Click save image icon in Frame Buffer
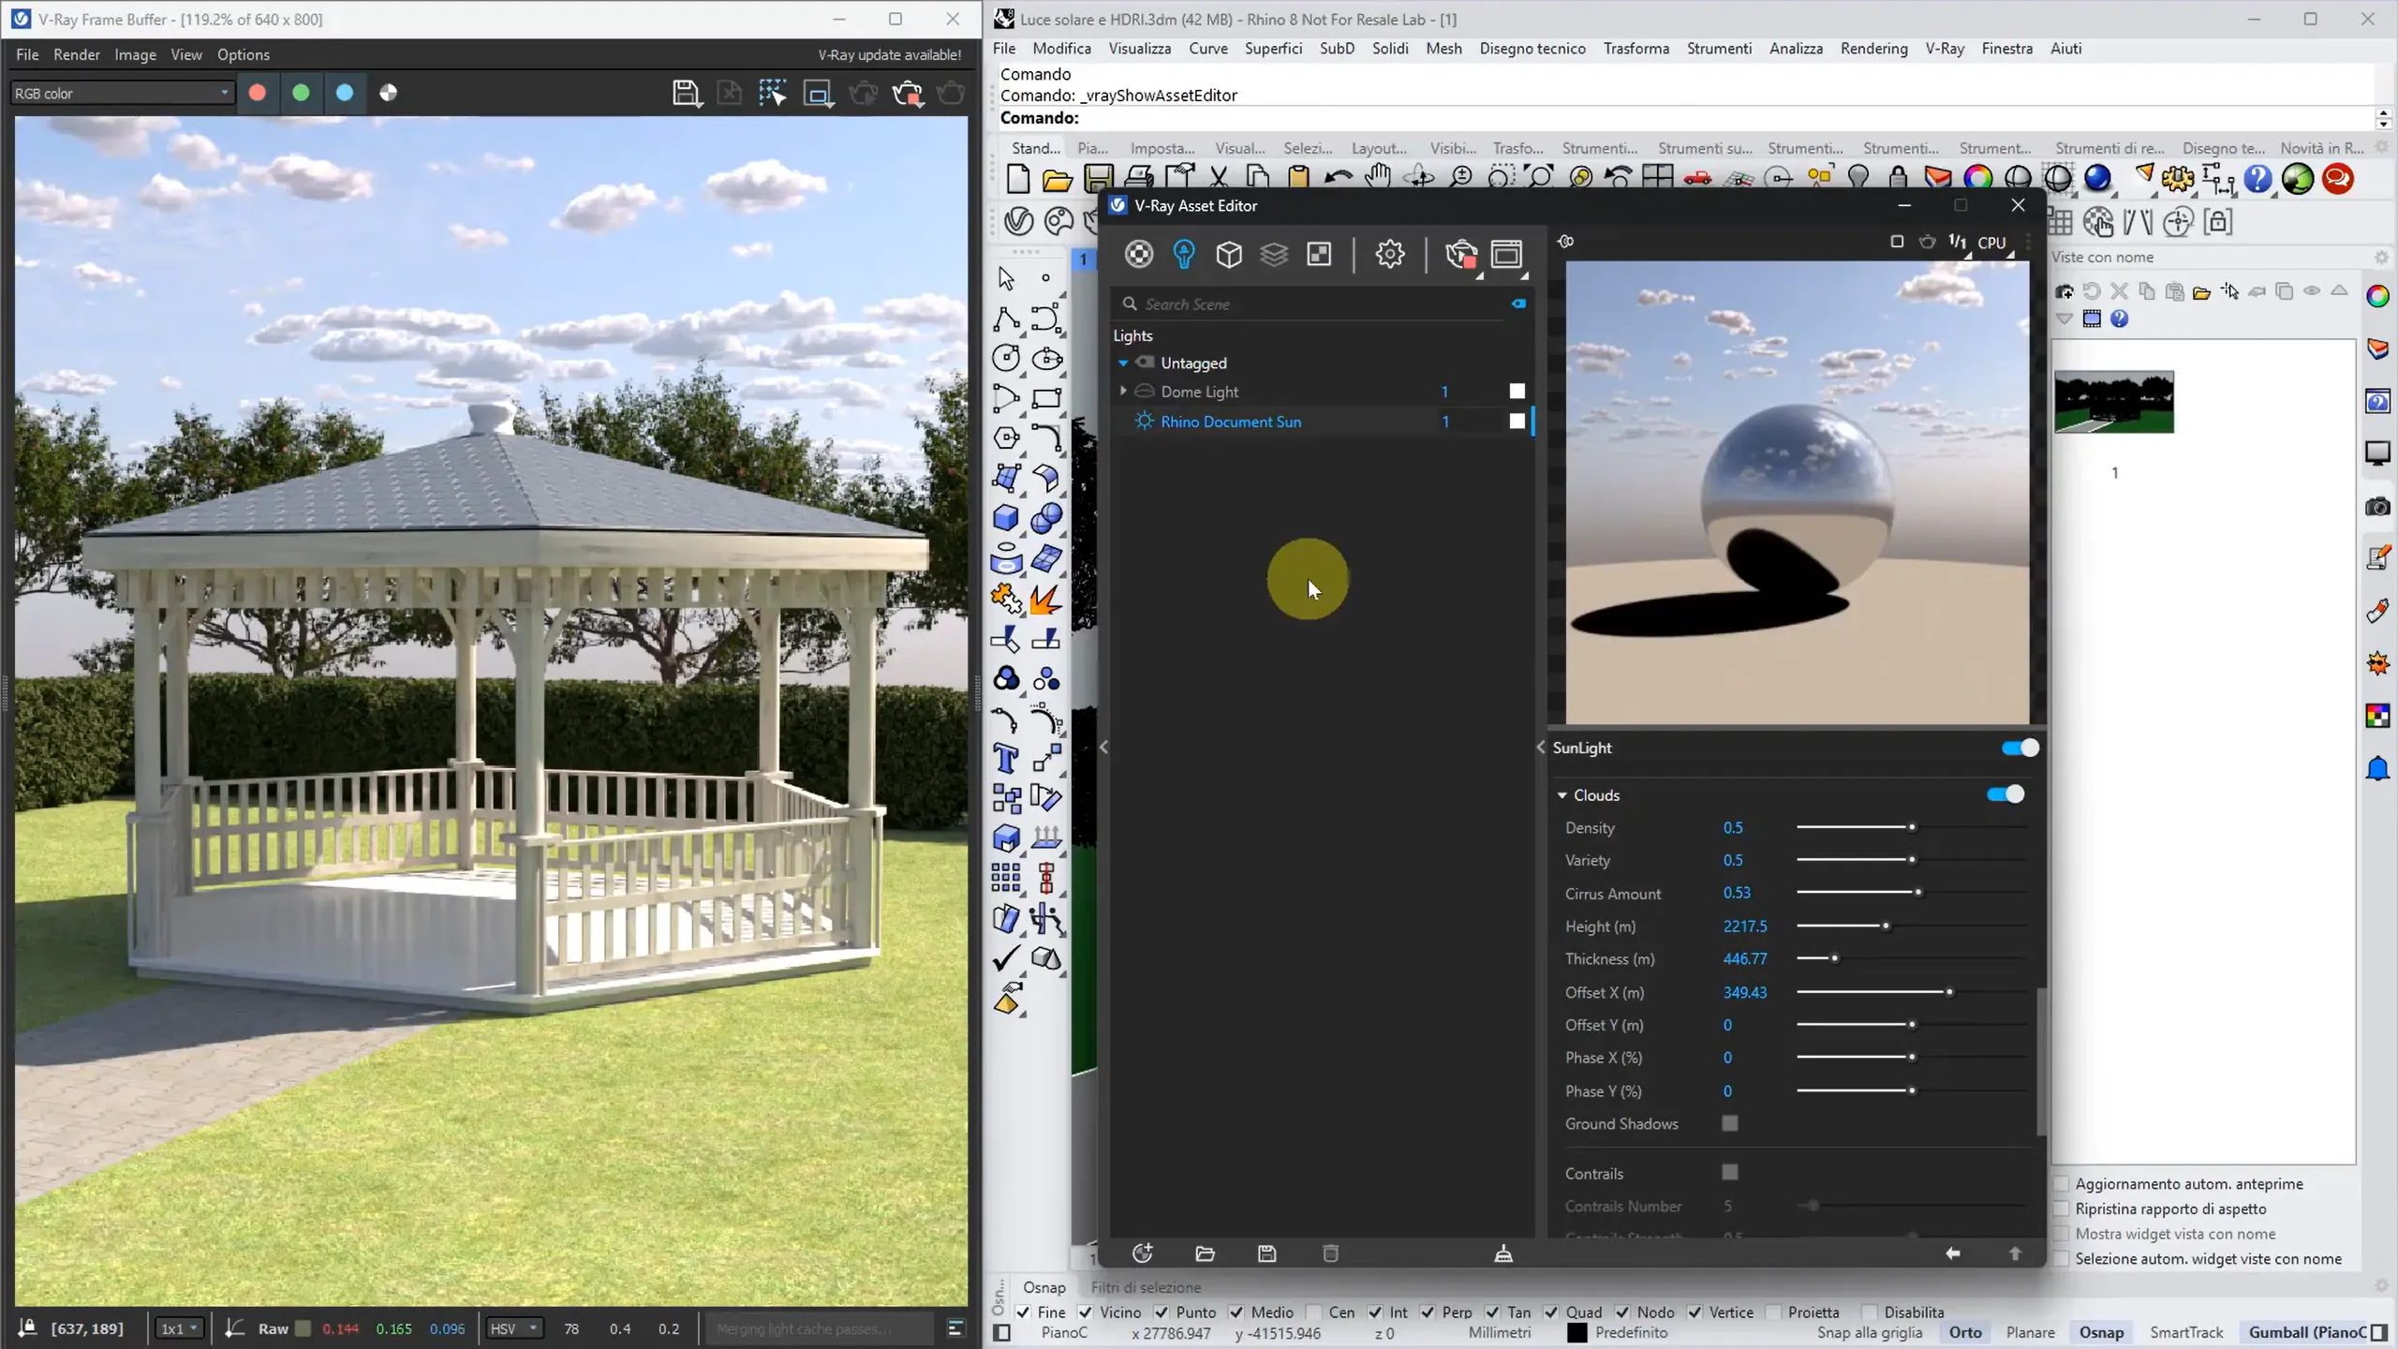This screenshot has width=2398, height=1349. [687, 93]
